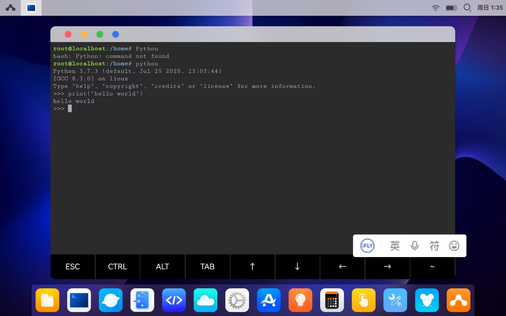Viewport: 506px width, 316px height.
Task: Click the print("hello world") command line
Action: pyautogui.click(x=98, y=94)
